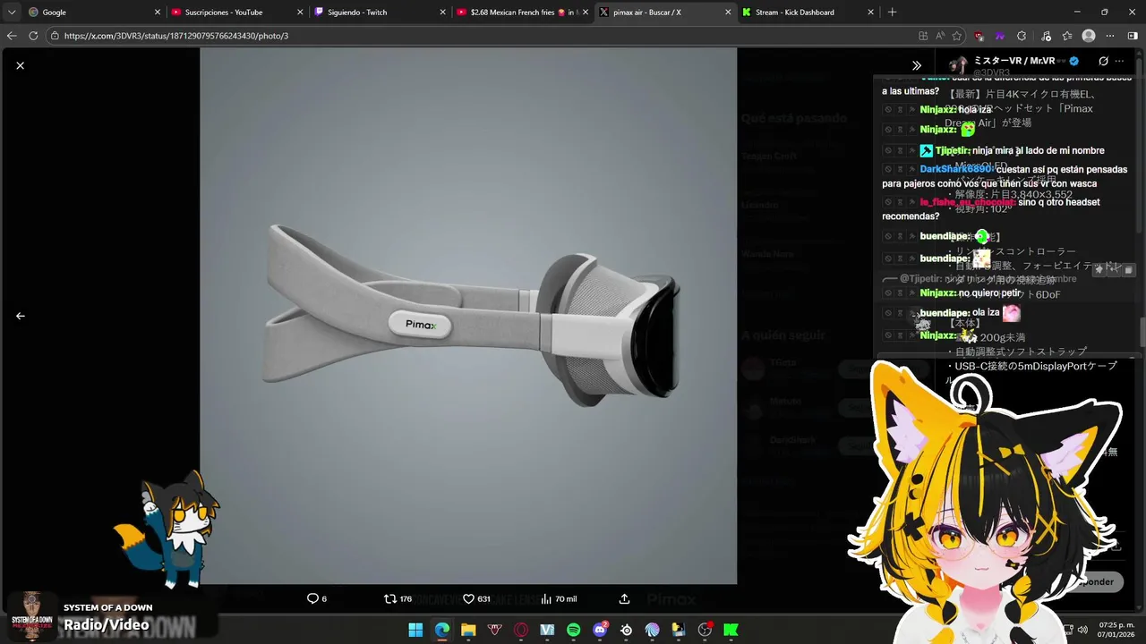
Task: Ban icon on Tjipetir's chat message
Action: click(x=888, y=151)
